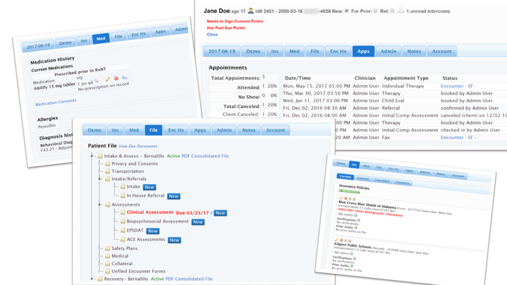
Task: Collapse the Intake/Referrals tree node
Action: 99,179
